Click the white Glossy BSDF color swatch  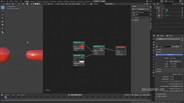[82, 62]
